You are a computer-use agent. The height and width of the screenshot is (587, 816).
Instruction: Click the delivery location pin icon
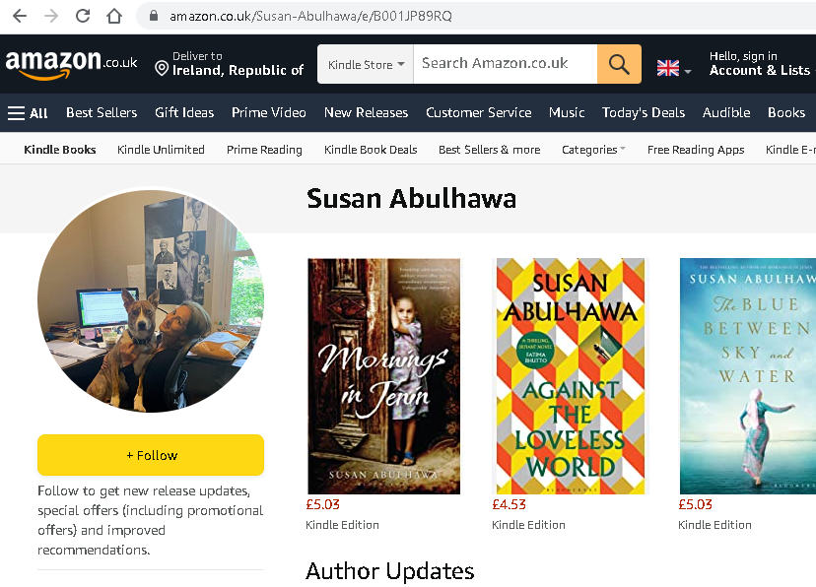162,68
